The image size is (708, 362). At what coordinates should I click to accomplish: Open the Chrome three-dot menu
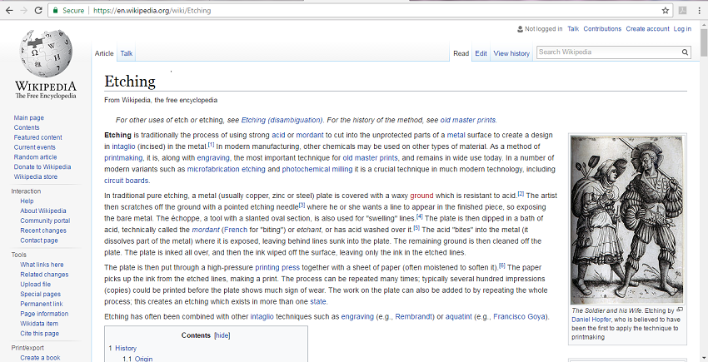pyautogui.click(x=699, y=10)
